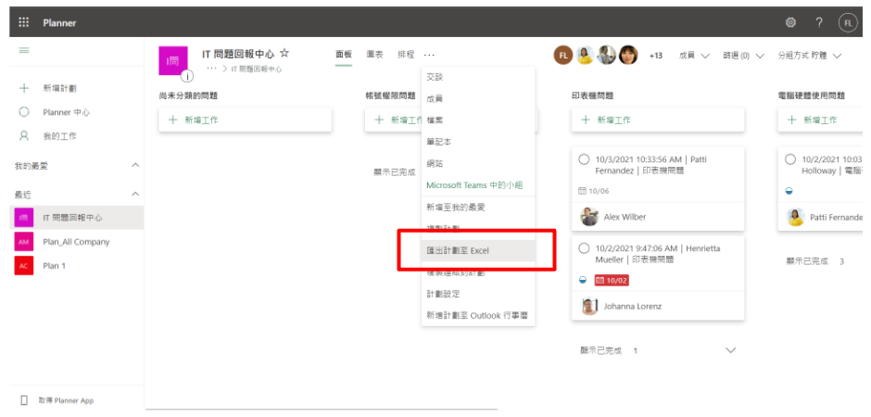Click IT 問題回報中心 breadcrumb link
This screenshot has height=417, width=871.
pyautogui.click(x=256, y=69)
